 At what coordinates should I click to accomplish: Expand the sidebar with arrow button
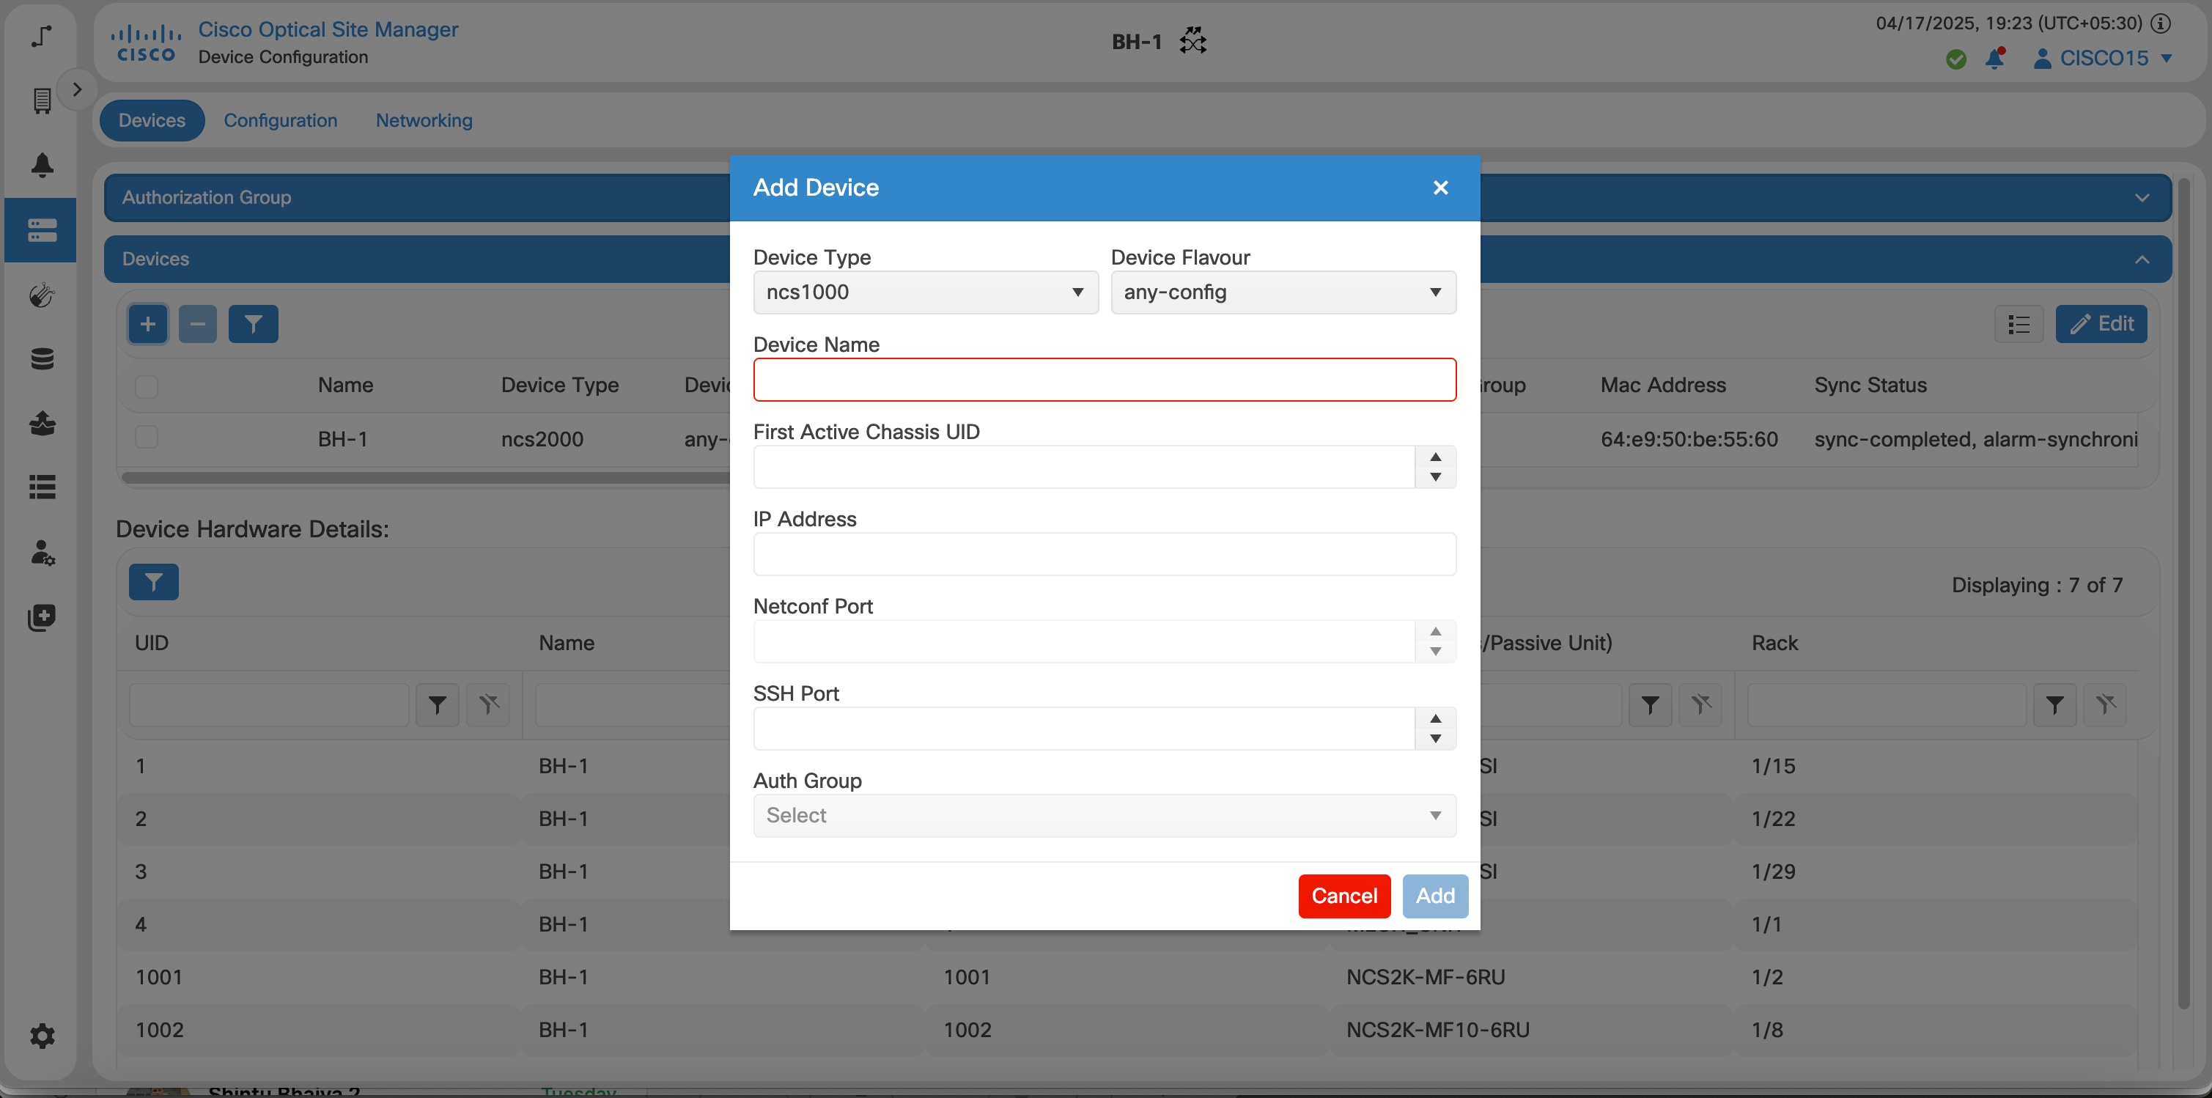[77, 89]
